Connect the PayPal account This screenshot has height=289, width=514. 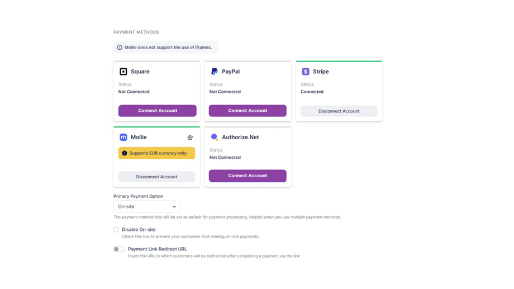[248, 111]
